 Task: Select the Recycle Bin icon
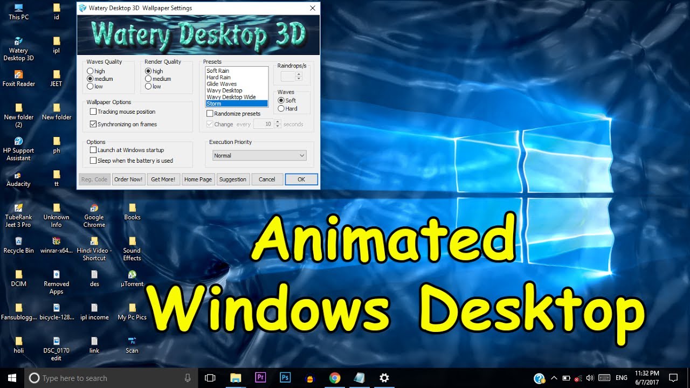click(18, 245)
